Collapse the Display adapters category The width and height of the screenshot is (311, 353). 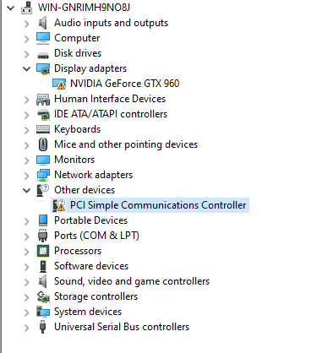(x=27, y=68)
